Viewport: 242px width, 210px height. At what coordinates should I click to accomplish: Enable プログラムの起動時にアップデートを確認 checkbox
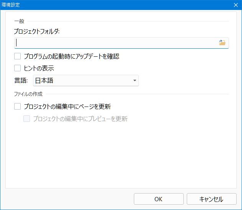(17, 56)
